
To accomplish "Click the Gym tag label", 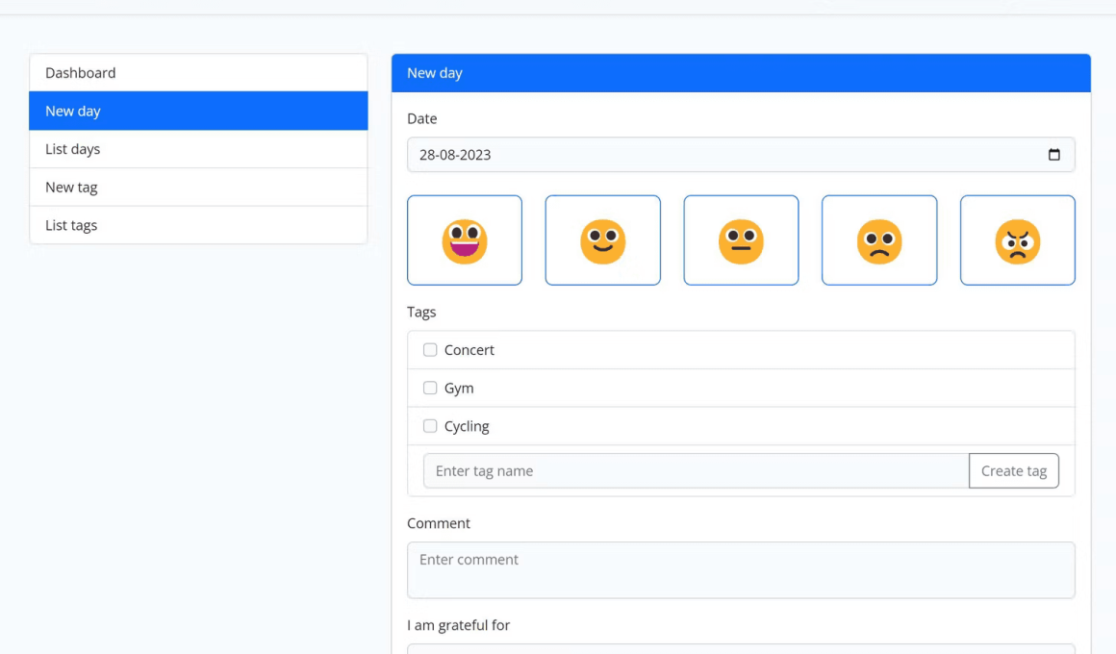I will pos(459,388).
